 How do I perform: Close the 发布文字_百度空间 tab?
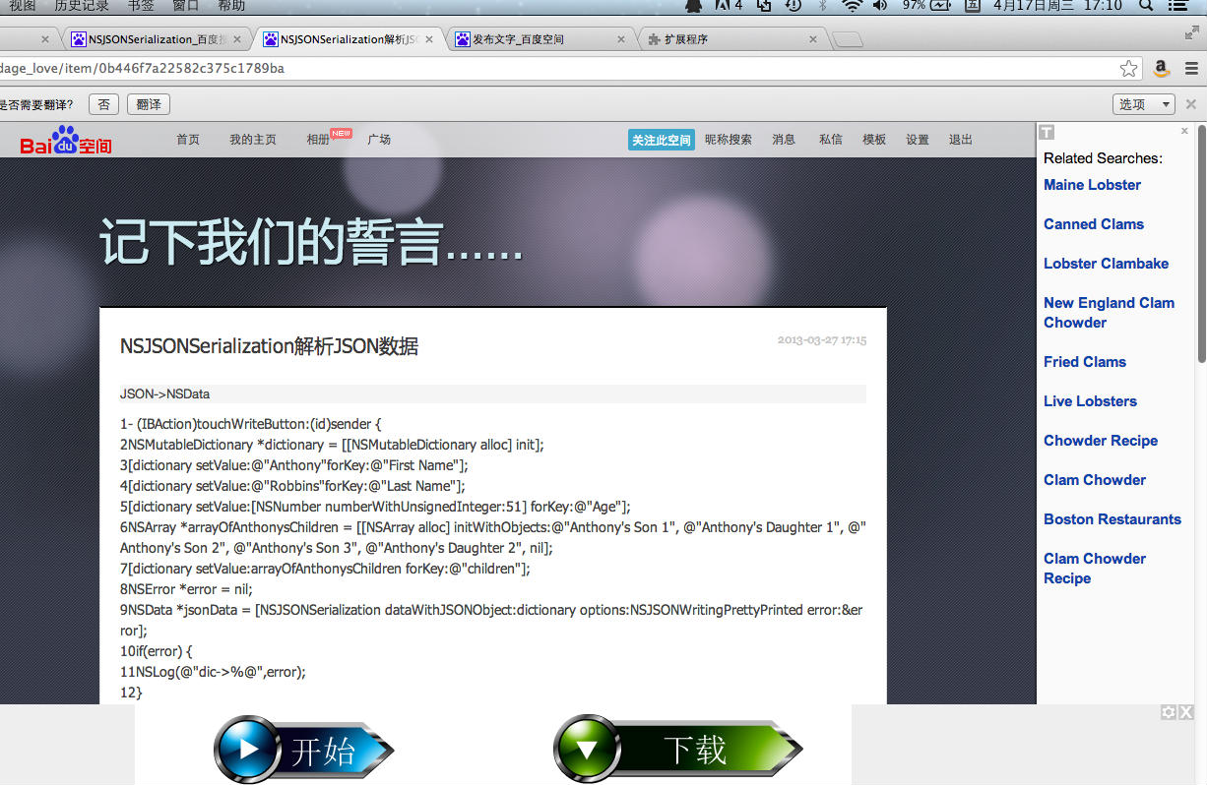point(621,39)
